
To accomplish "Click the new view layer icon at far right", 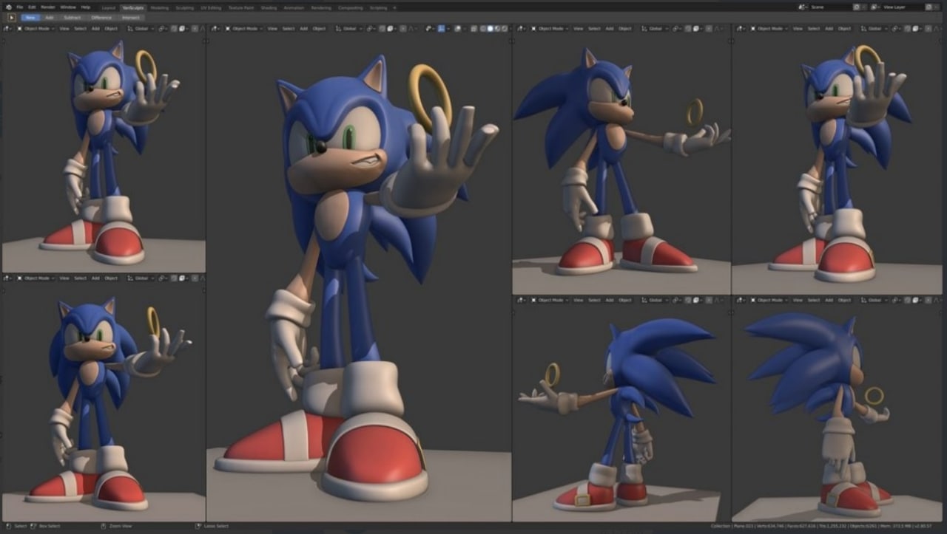I will (929, 7).
